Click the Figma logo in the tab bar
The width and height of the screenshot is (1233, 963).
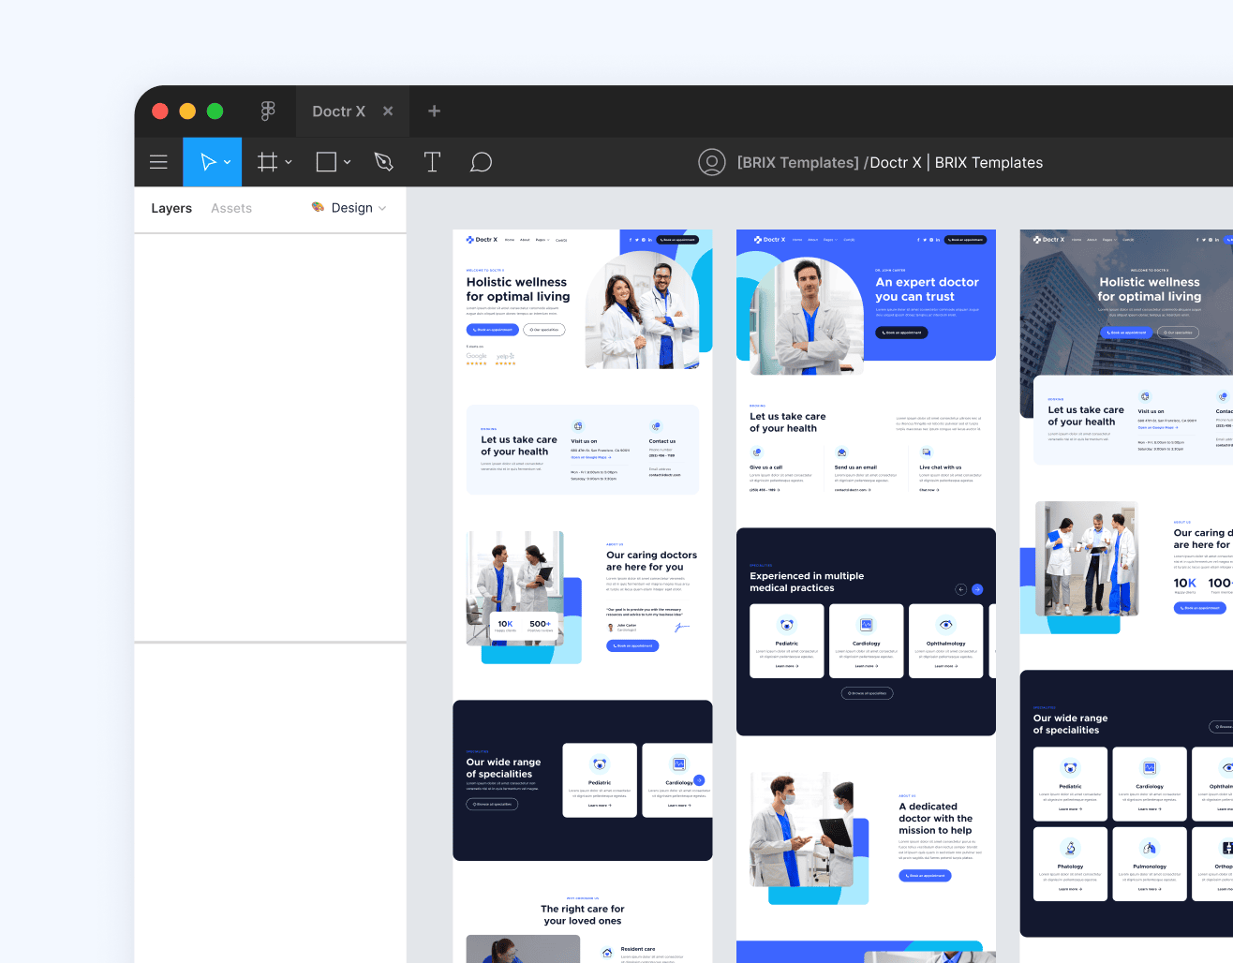point(268,111)
